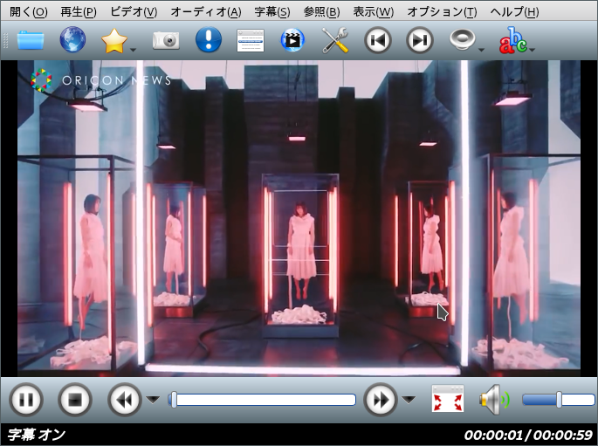Expand the favorites star dropdown arrow

click(x=133, y=50)
